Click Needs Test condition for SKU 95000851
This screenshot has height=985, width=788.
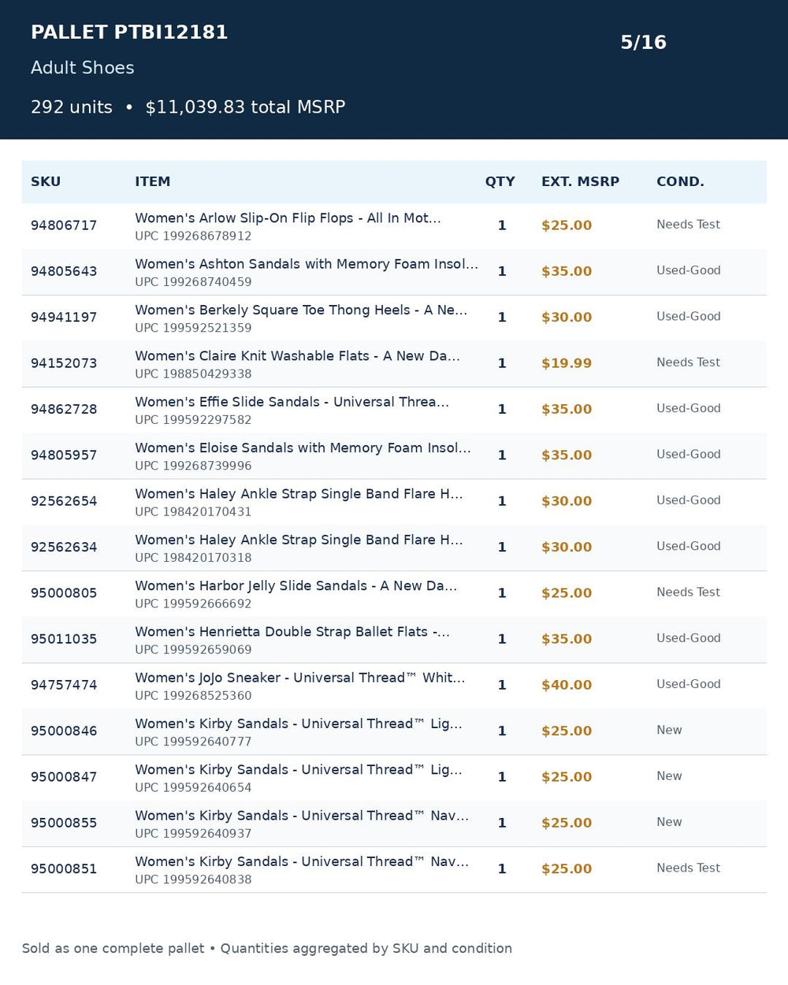[688, 868]
